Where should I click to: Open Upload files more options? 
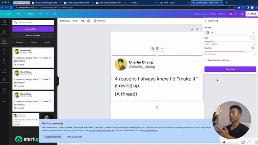(x=51, y=29)
